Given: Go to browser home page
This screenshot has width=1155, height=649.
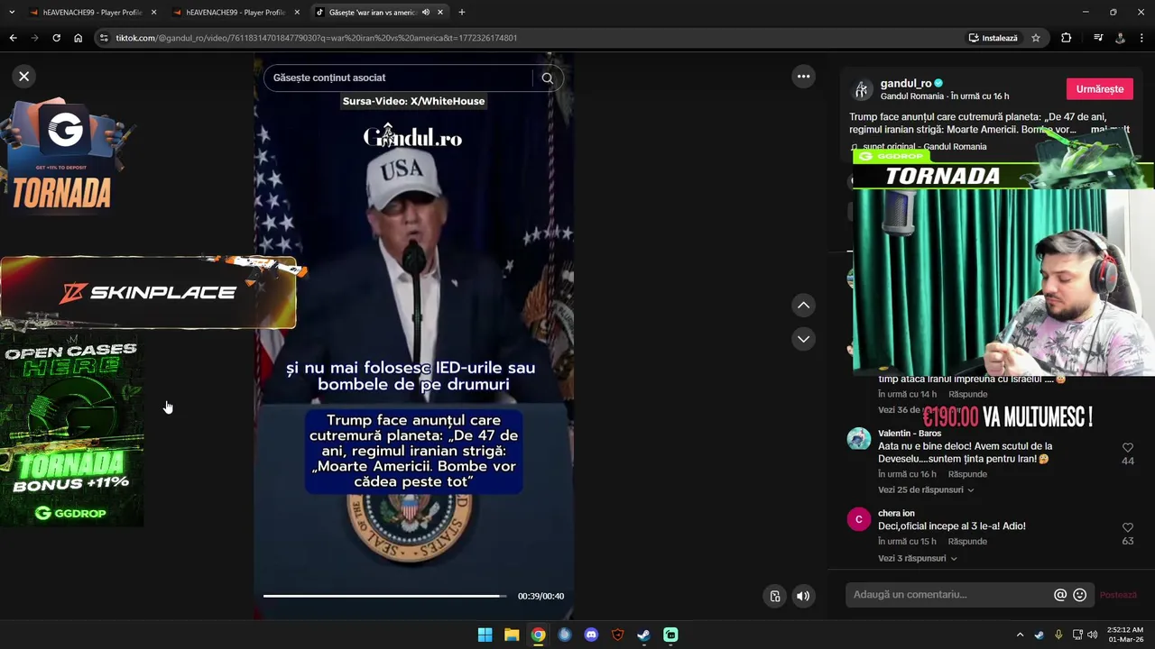Looking at the screenshot, I should point(78,38).
